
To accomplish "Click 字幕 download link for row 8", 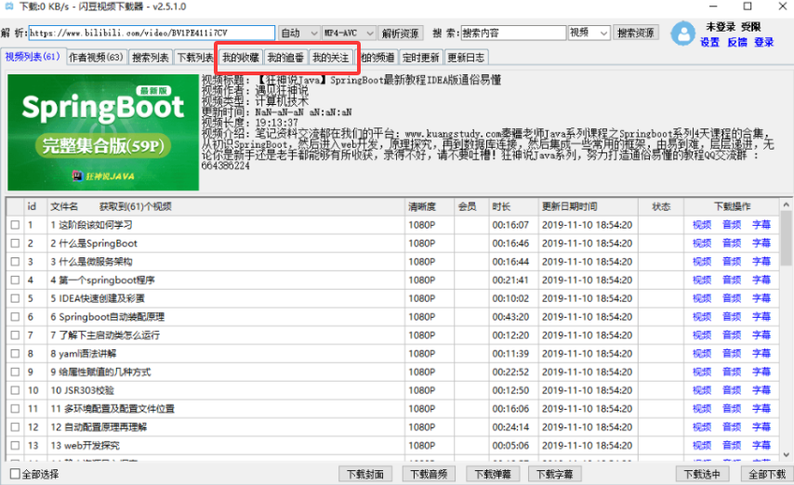I will [x=761, y=354].
